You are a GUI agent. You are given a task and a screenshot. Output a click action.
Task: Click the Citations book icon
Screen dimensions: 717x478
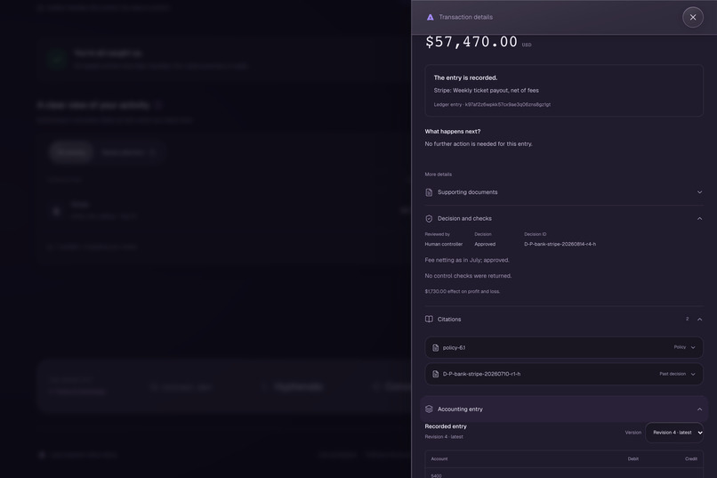(429, 319)
